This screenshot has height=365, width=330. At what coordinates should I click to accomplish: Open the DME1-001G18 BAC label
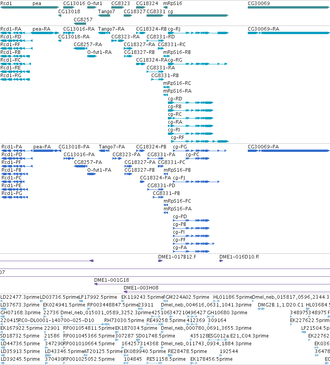pos(112,280)
